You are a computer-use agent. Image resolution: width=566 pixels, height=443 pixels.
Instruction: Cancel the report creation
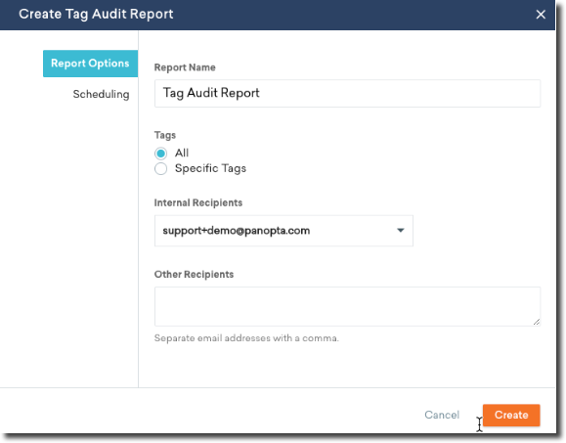pyautogui.click(x=442, y=415)
